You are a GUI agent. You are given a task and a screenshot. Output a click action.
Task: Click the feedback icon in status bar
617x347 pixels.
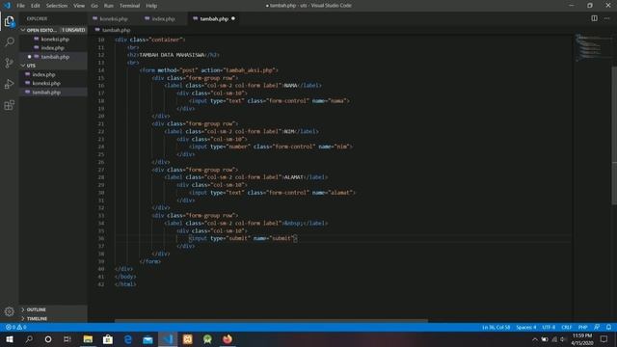pyautogui.click(x=597, y=327)
